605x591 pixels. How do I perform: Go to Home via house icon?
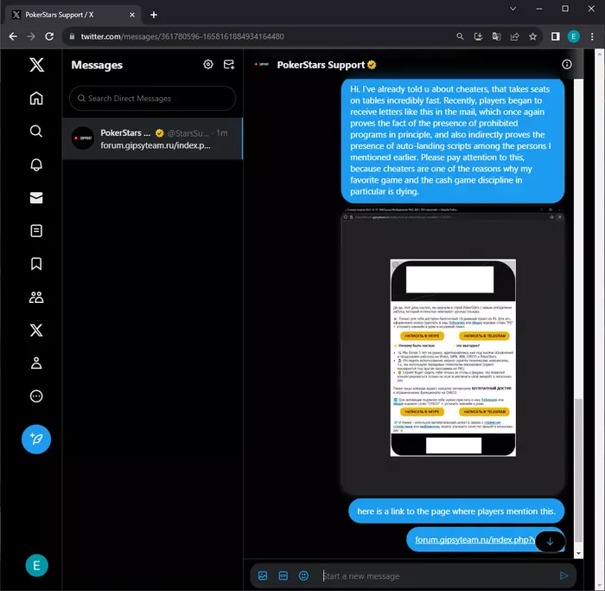pyautogui.click(x=36, y=98)
